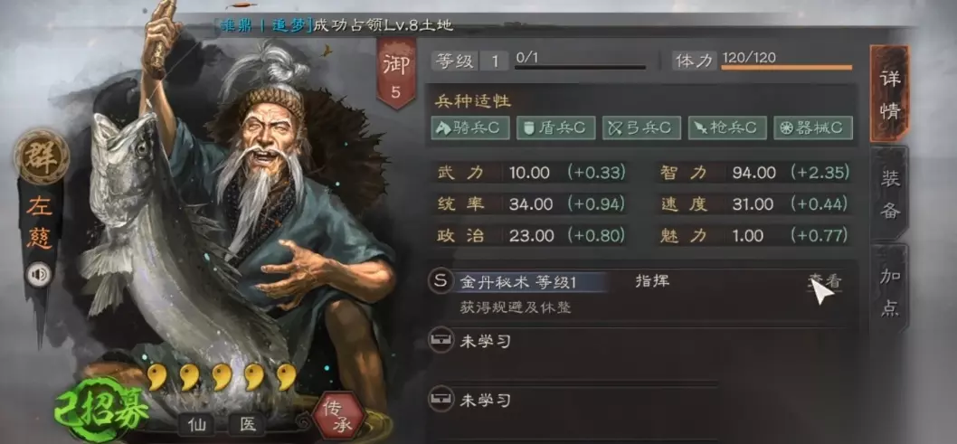Click the S rank skill icon
Viewport: 957px width, 444px height.
point(440,281)
